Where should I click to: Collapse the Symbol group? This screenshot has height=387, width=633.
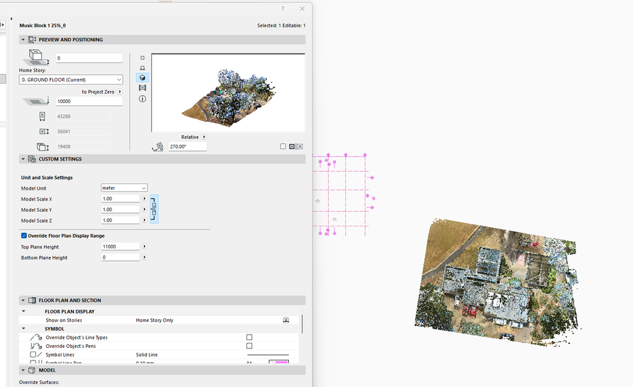coord(23,329)
